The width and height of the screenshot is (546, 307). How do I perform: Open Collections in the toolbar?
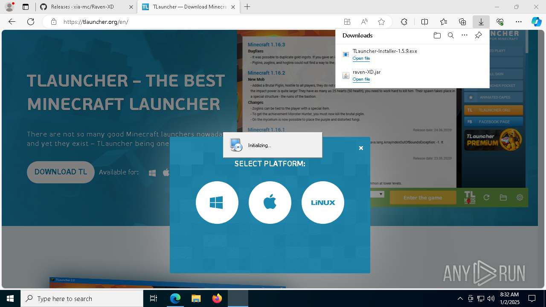click(462, 22)
